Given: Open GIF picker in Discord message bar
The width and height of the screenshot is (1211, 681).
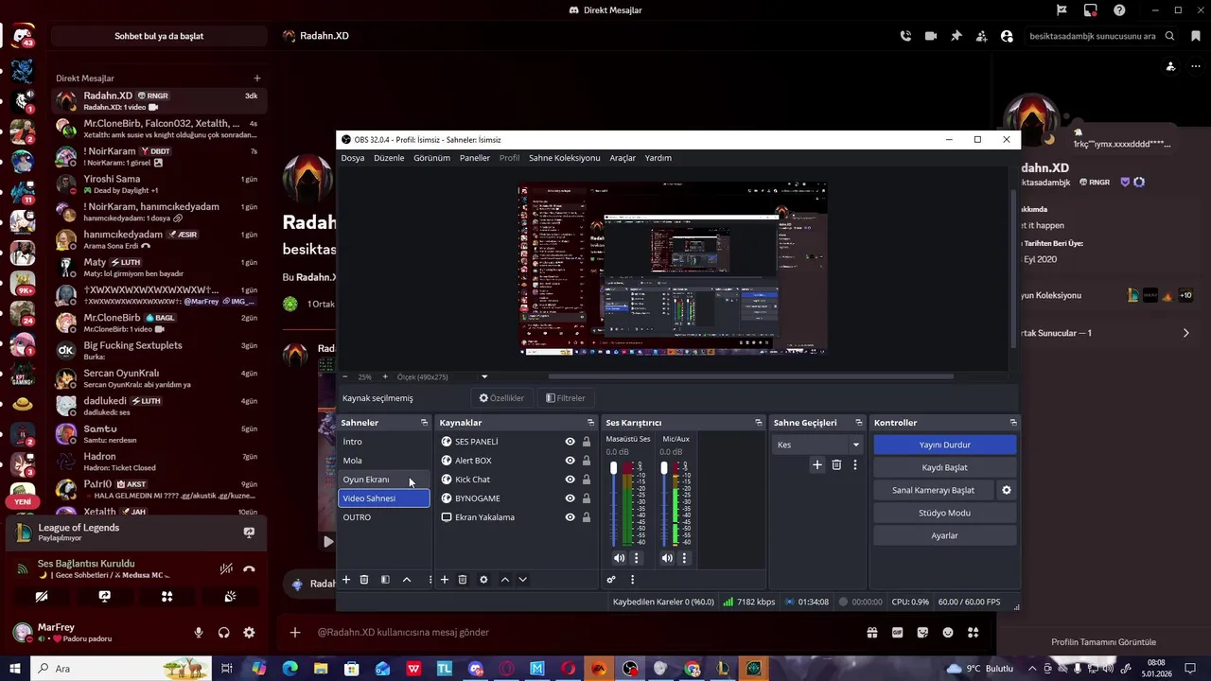Looking at the screenshot, I should [897, 633].
